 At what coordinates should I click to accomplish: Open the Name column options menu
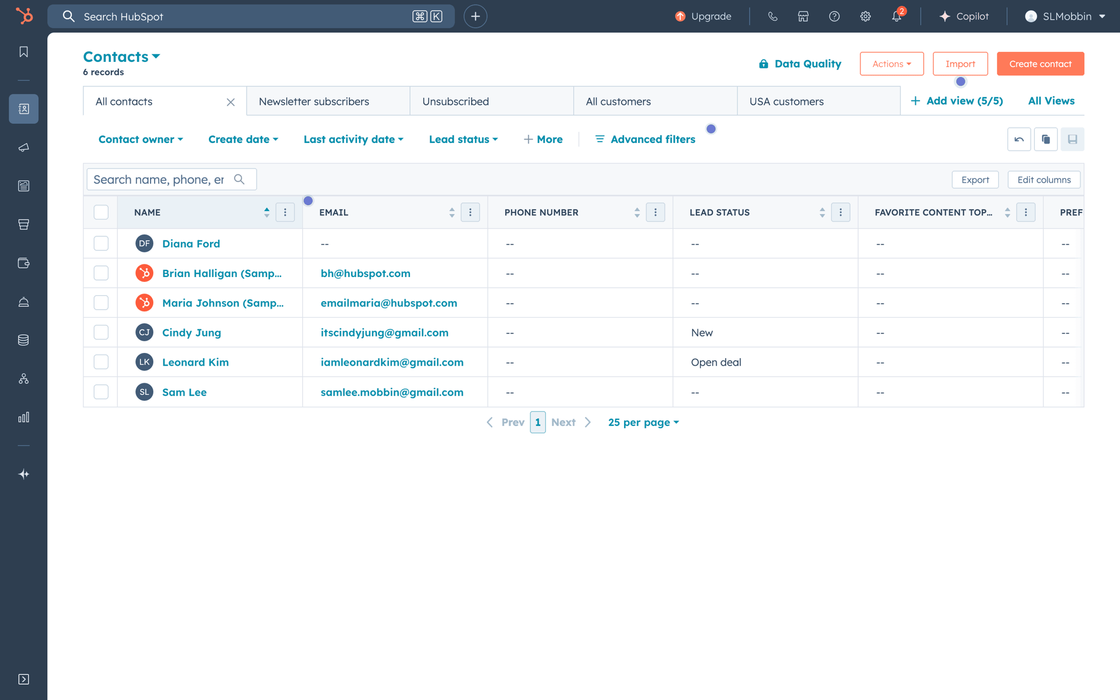[285, 212]
